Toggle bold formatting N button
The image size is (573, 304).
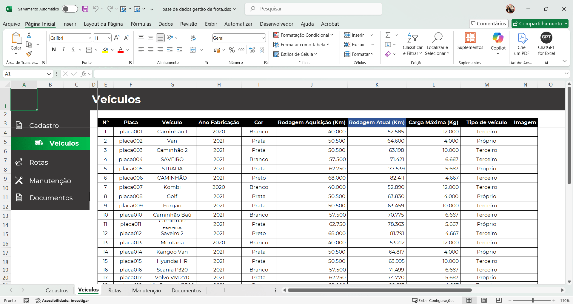coord(54,50)
